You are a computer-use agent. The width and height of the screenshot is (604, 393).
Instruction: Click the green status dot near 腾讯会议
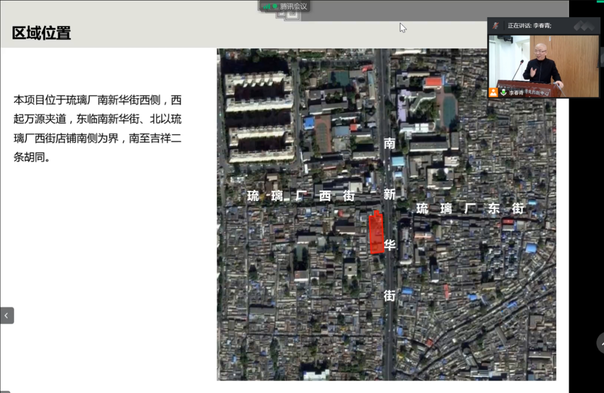275,7
